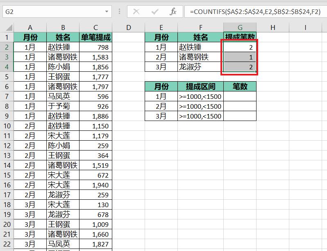327x251 pixels.
Task: Select column G header
Action: pos(240,27)
